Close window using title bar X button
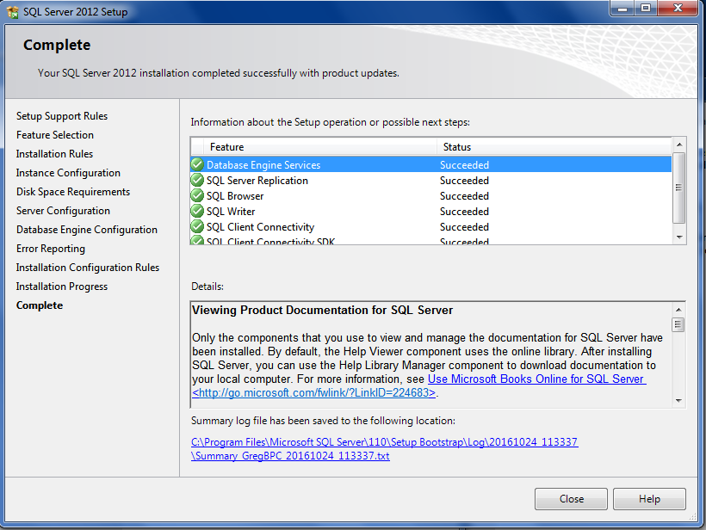706x530 pixels. (x=678, y=8)
